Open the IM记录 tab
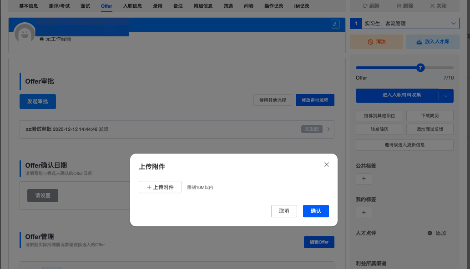Viewport: 470px width, 269px height. point(302,6)
